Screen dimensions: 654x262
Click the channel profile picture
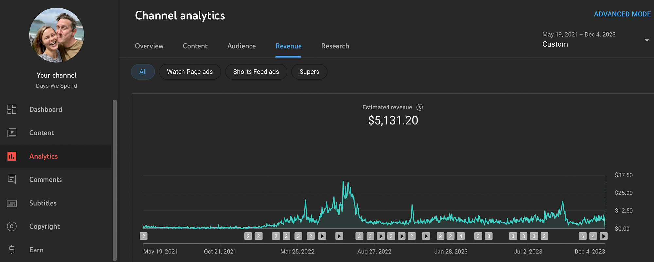pyautogui.click(x=57, y=35)
